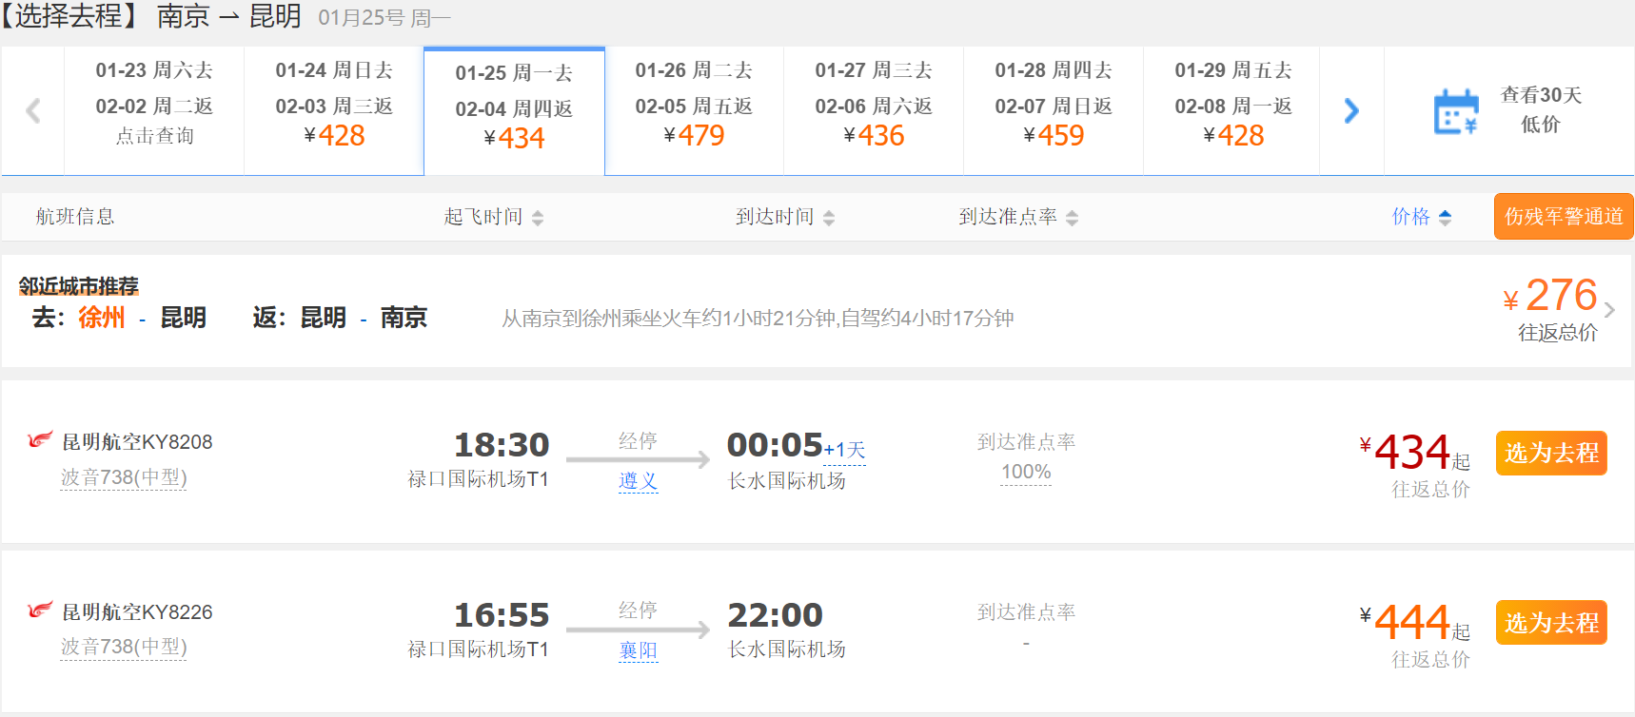Click the Zunyi stopover link
The width and height of the screenshot is (1635, 717).
638,481
